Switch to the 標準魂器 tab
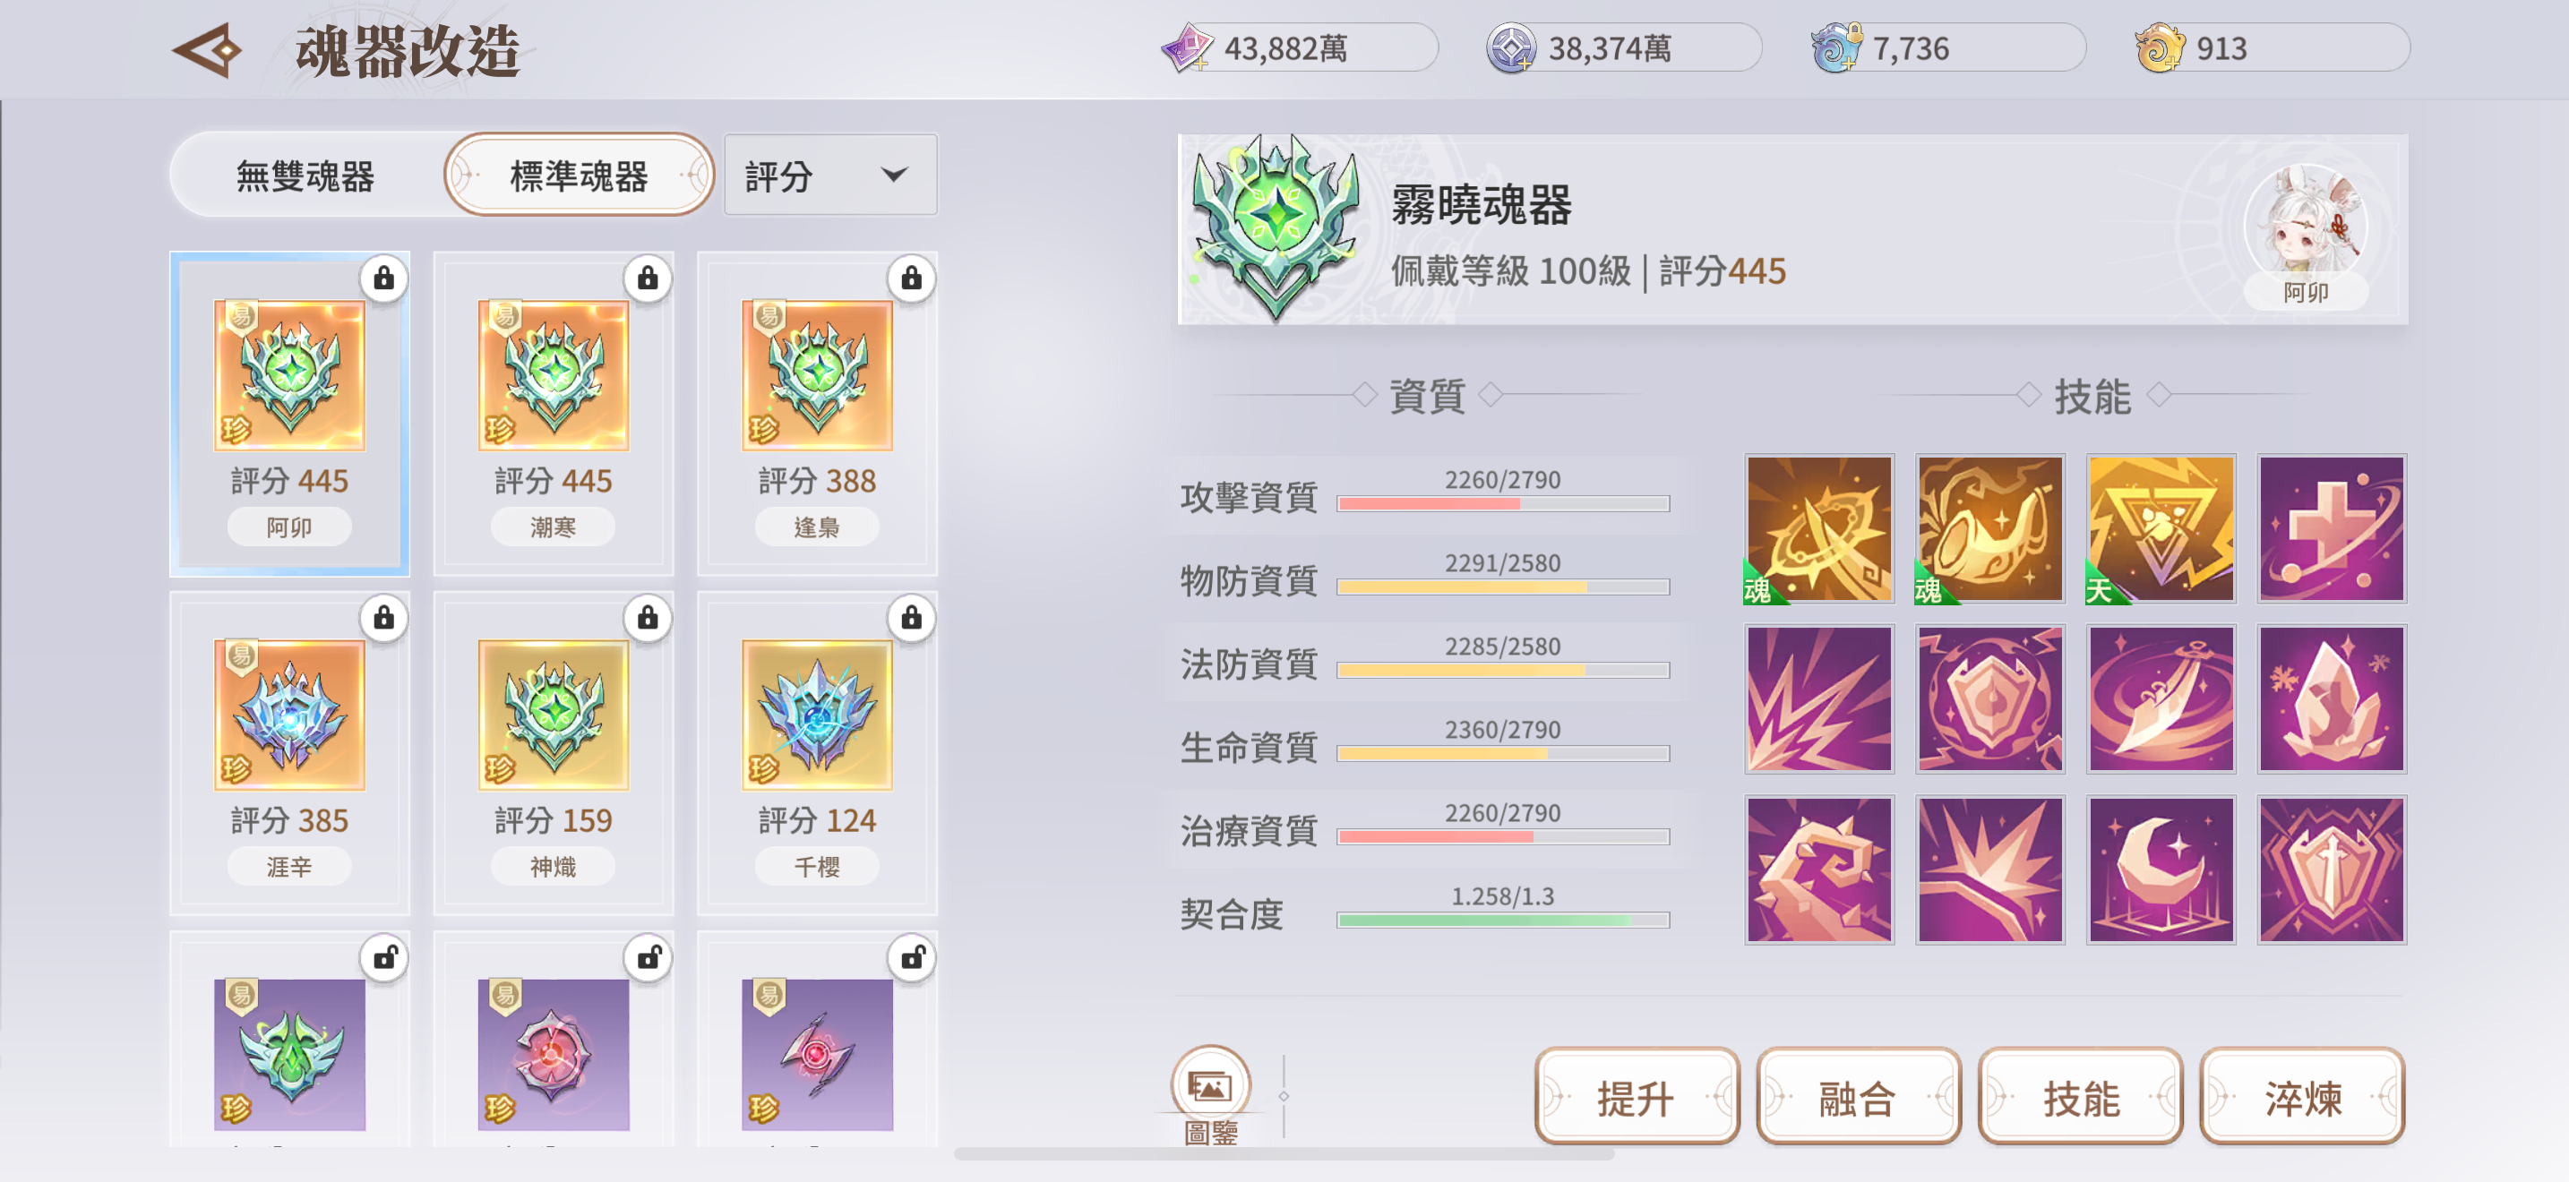 579,176
